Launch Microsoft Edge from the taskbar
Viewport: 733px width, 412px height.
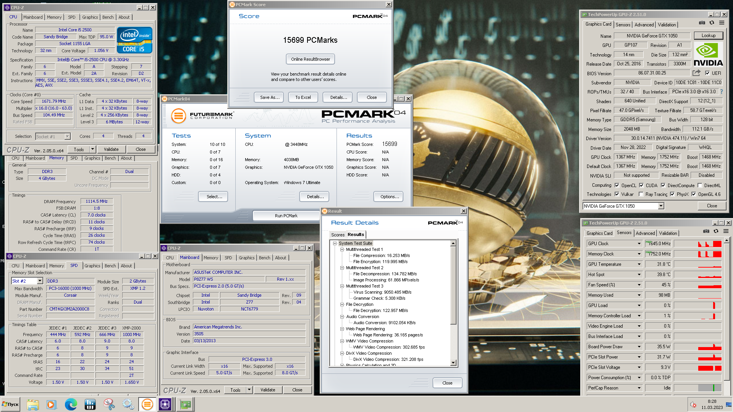pos(71,404)
